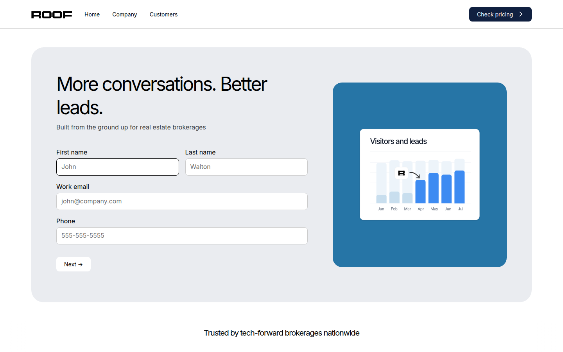
Task: Select the Apr bar in the chart
Action: click(420, 192)
